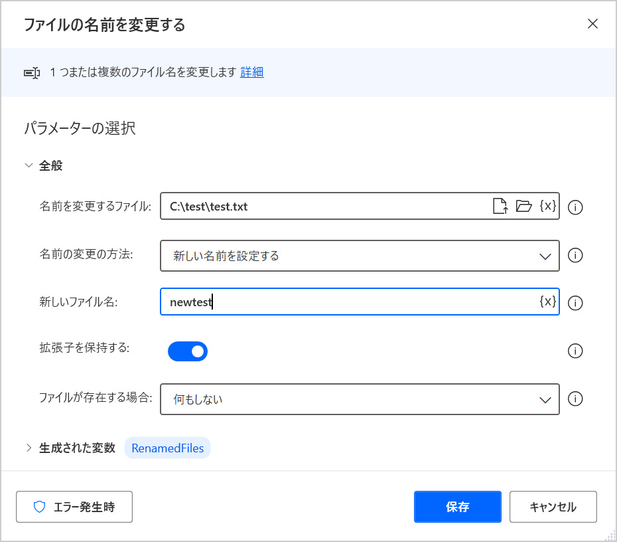The width and height of the screenshot is (617, 542).
Task: Click the newtest file name input field
Action: pyautogui.click(x=348, y=302)
